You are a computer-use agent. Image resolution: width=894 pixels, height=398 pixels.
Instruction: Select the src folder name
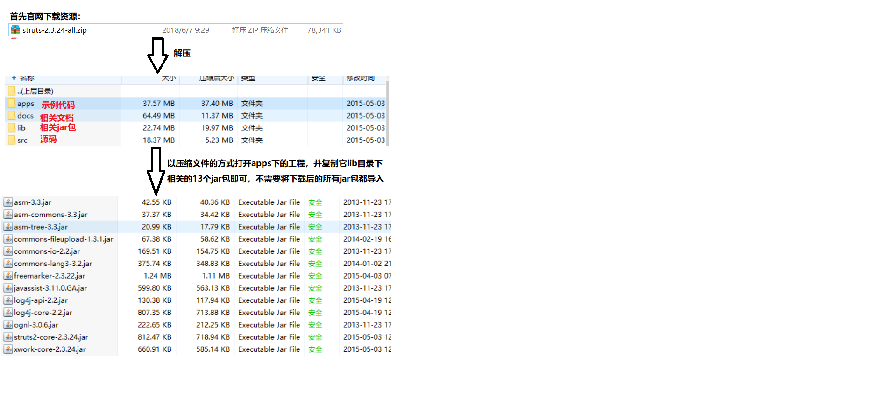(22, 140)
